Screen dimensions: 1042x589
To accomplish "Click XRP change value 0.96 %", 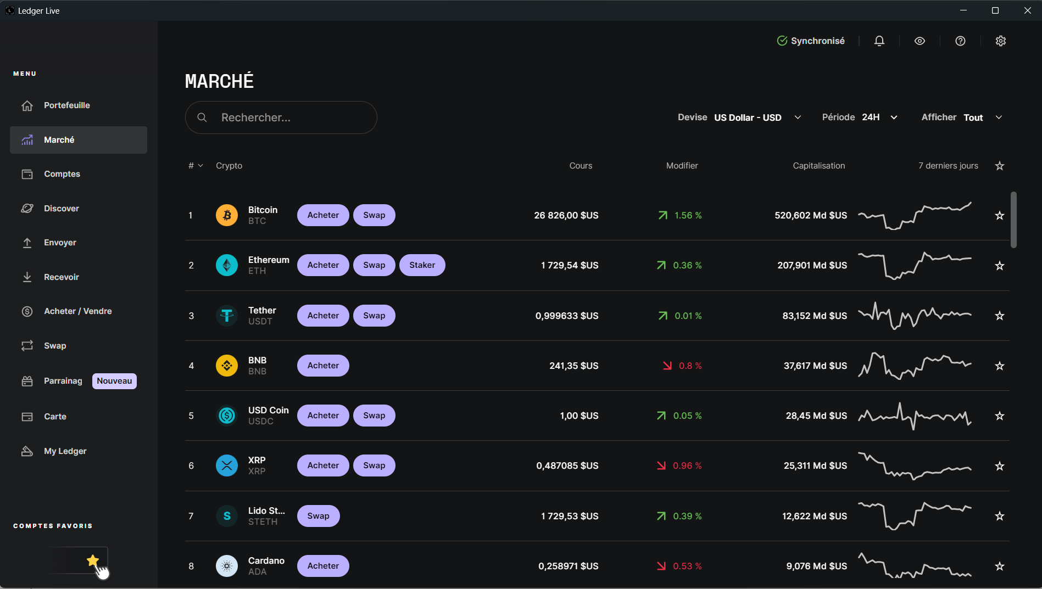I will (x=687, y=465).
